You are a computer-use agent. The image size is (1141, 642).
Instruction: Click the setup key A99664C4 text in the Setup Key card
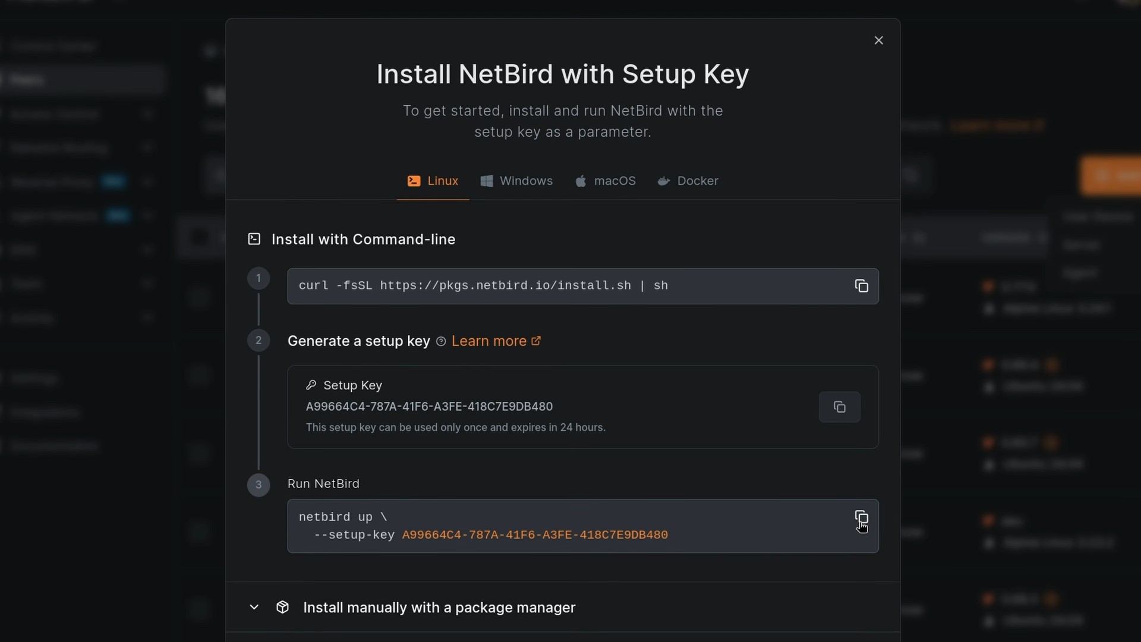(429, 407)
